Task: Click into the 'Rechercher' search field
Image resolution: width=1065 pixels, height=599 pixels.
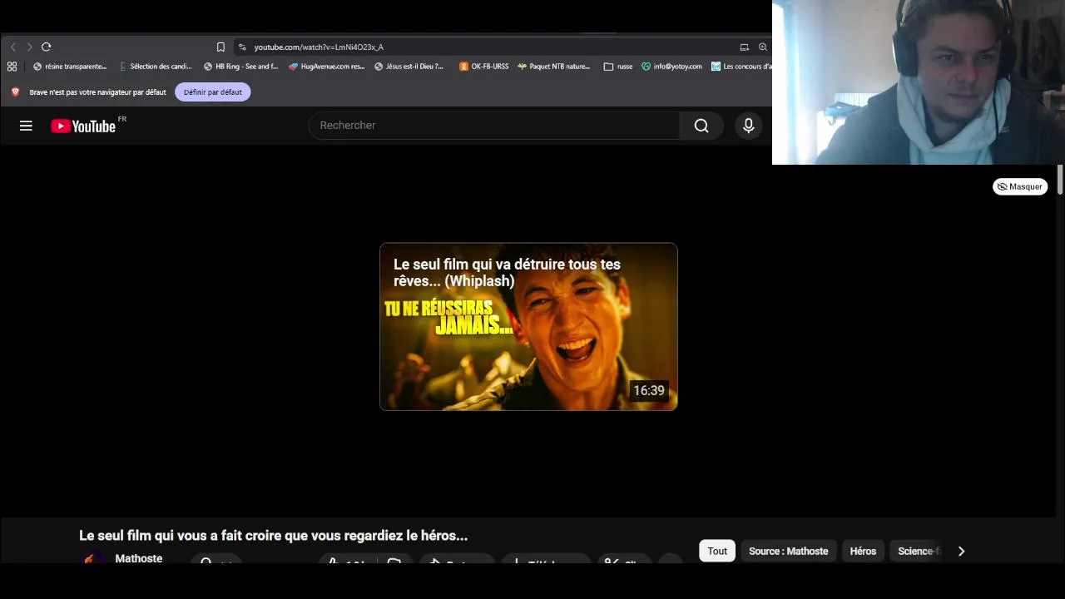Action: (494, 126)
